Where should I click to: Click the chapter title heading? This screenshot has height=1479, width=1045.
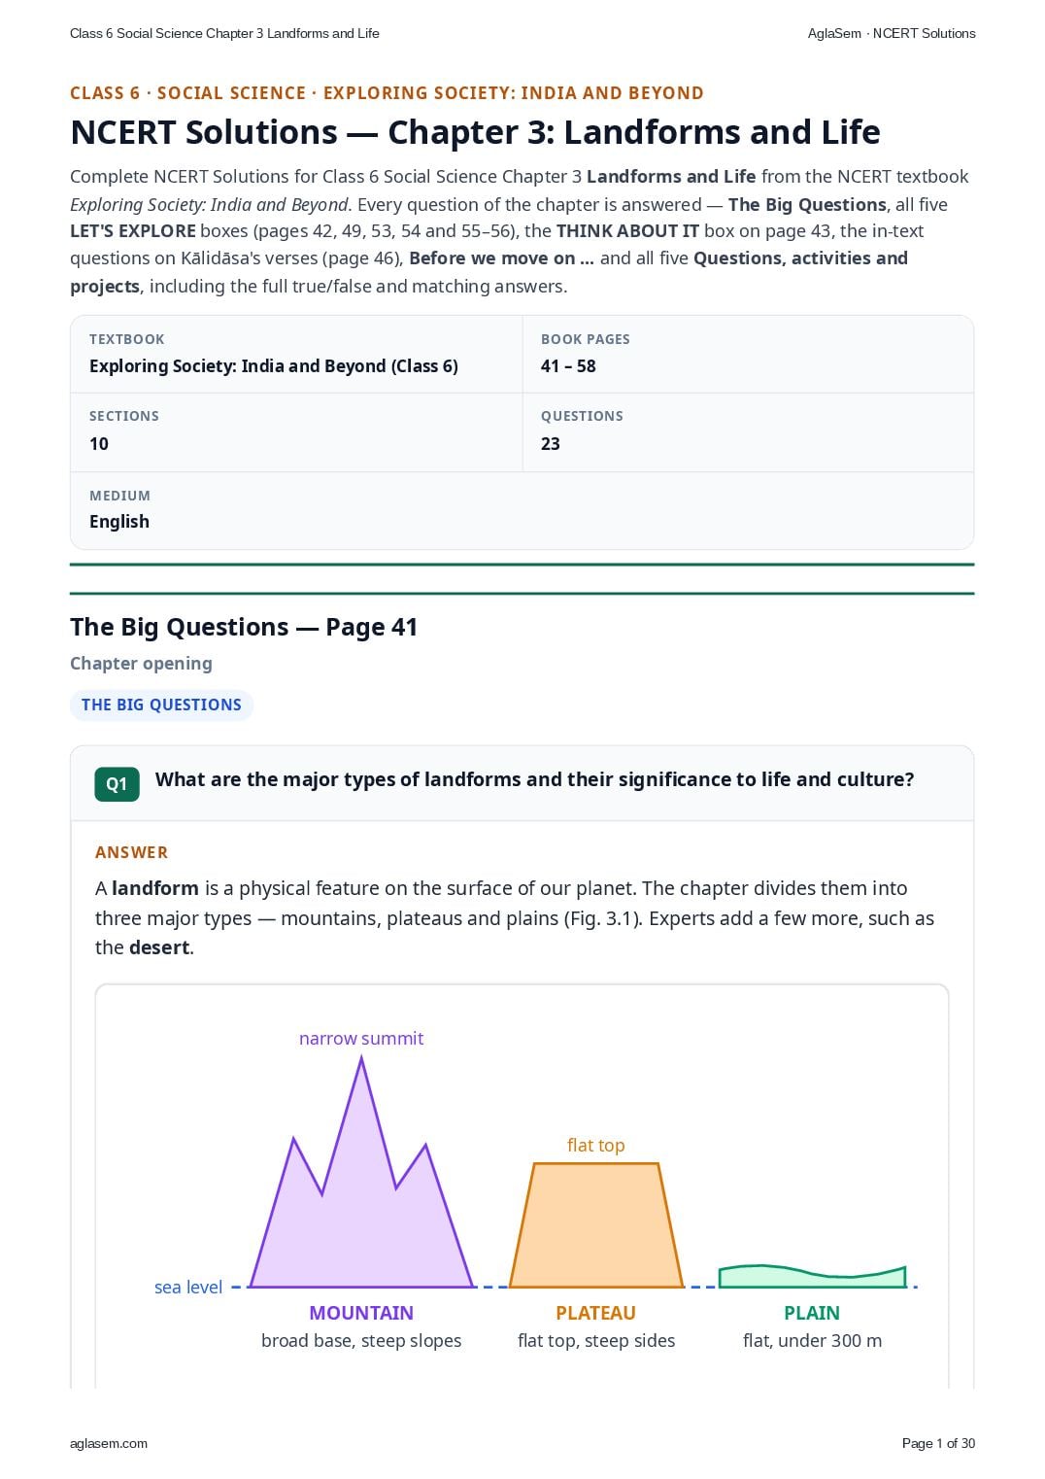[475, 132]
